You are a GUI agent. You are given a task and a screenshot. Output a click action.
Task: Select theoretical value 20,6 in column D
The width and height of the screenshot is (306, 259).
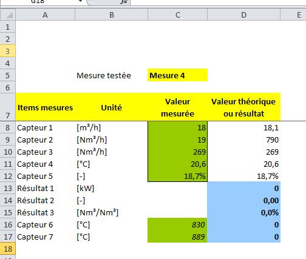244,164
